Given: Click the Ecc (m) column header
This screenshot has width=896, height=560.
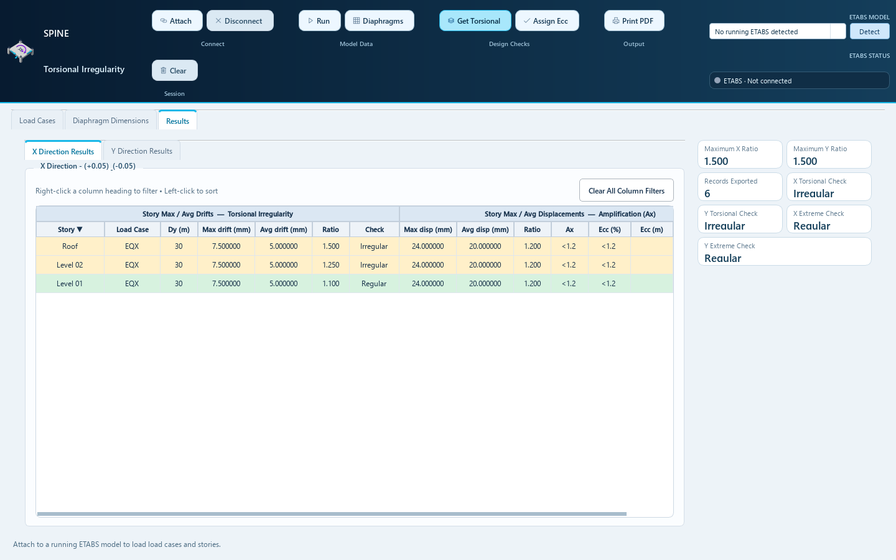Looking at the screenshot, I should coord(651,229).
